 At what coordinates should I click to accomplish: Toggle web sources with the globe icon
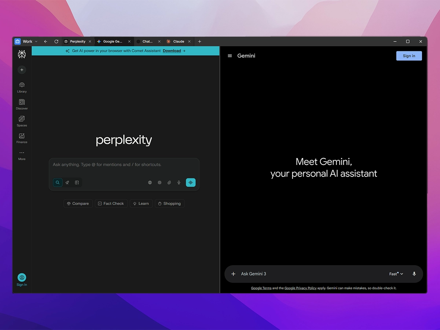coord(150,182)
